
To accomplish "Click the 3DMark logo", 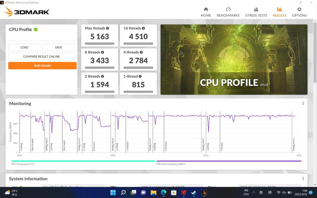I will 26,12.
